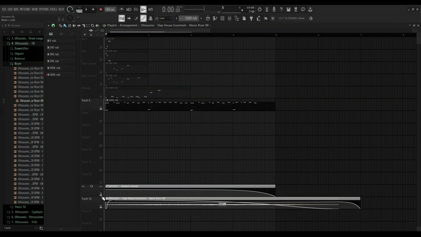Open the OPTIONS menu
The height and width of the screenshot is (237, 421).
(x=44, y=9)
